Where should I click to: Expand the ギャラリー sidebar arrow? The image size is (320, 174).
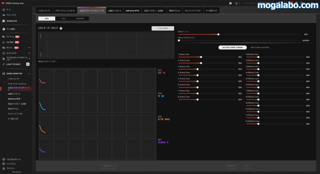coord(29,48)
